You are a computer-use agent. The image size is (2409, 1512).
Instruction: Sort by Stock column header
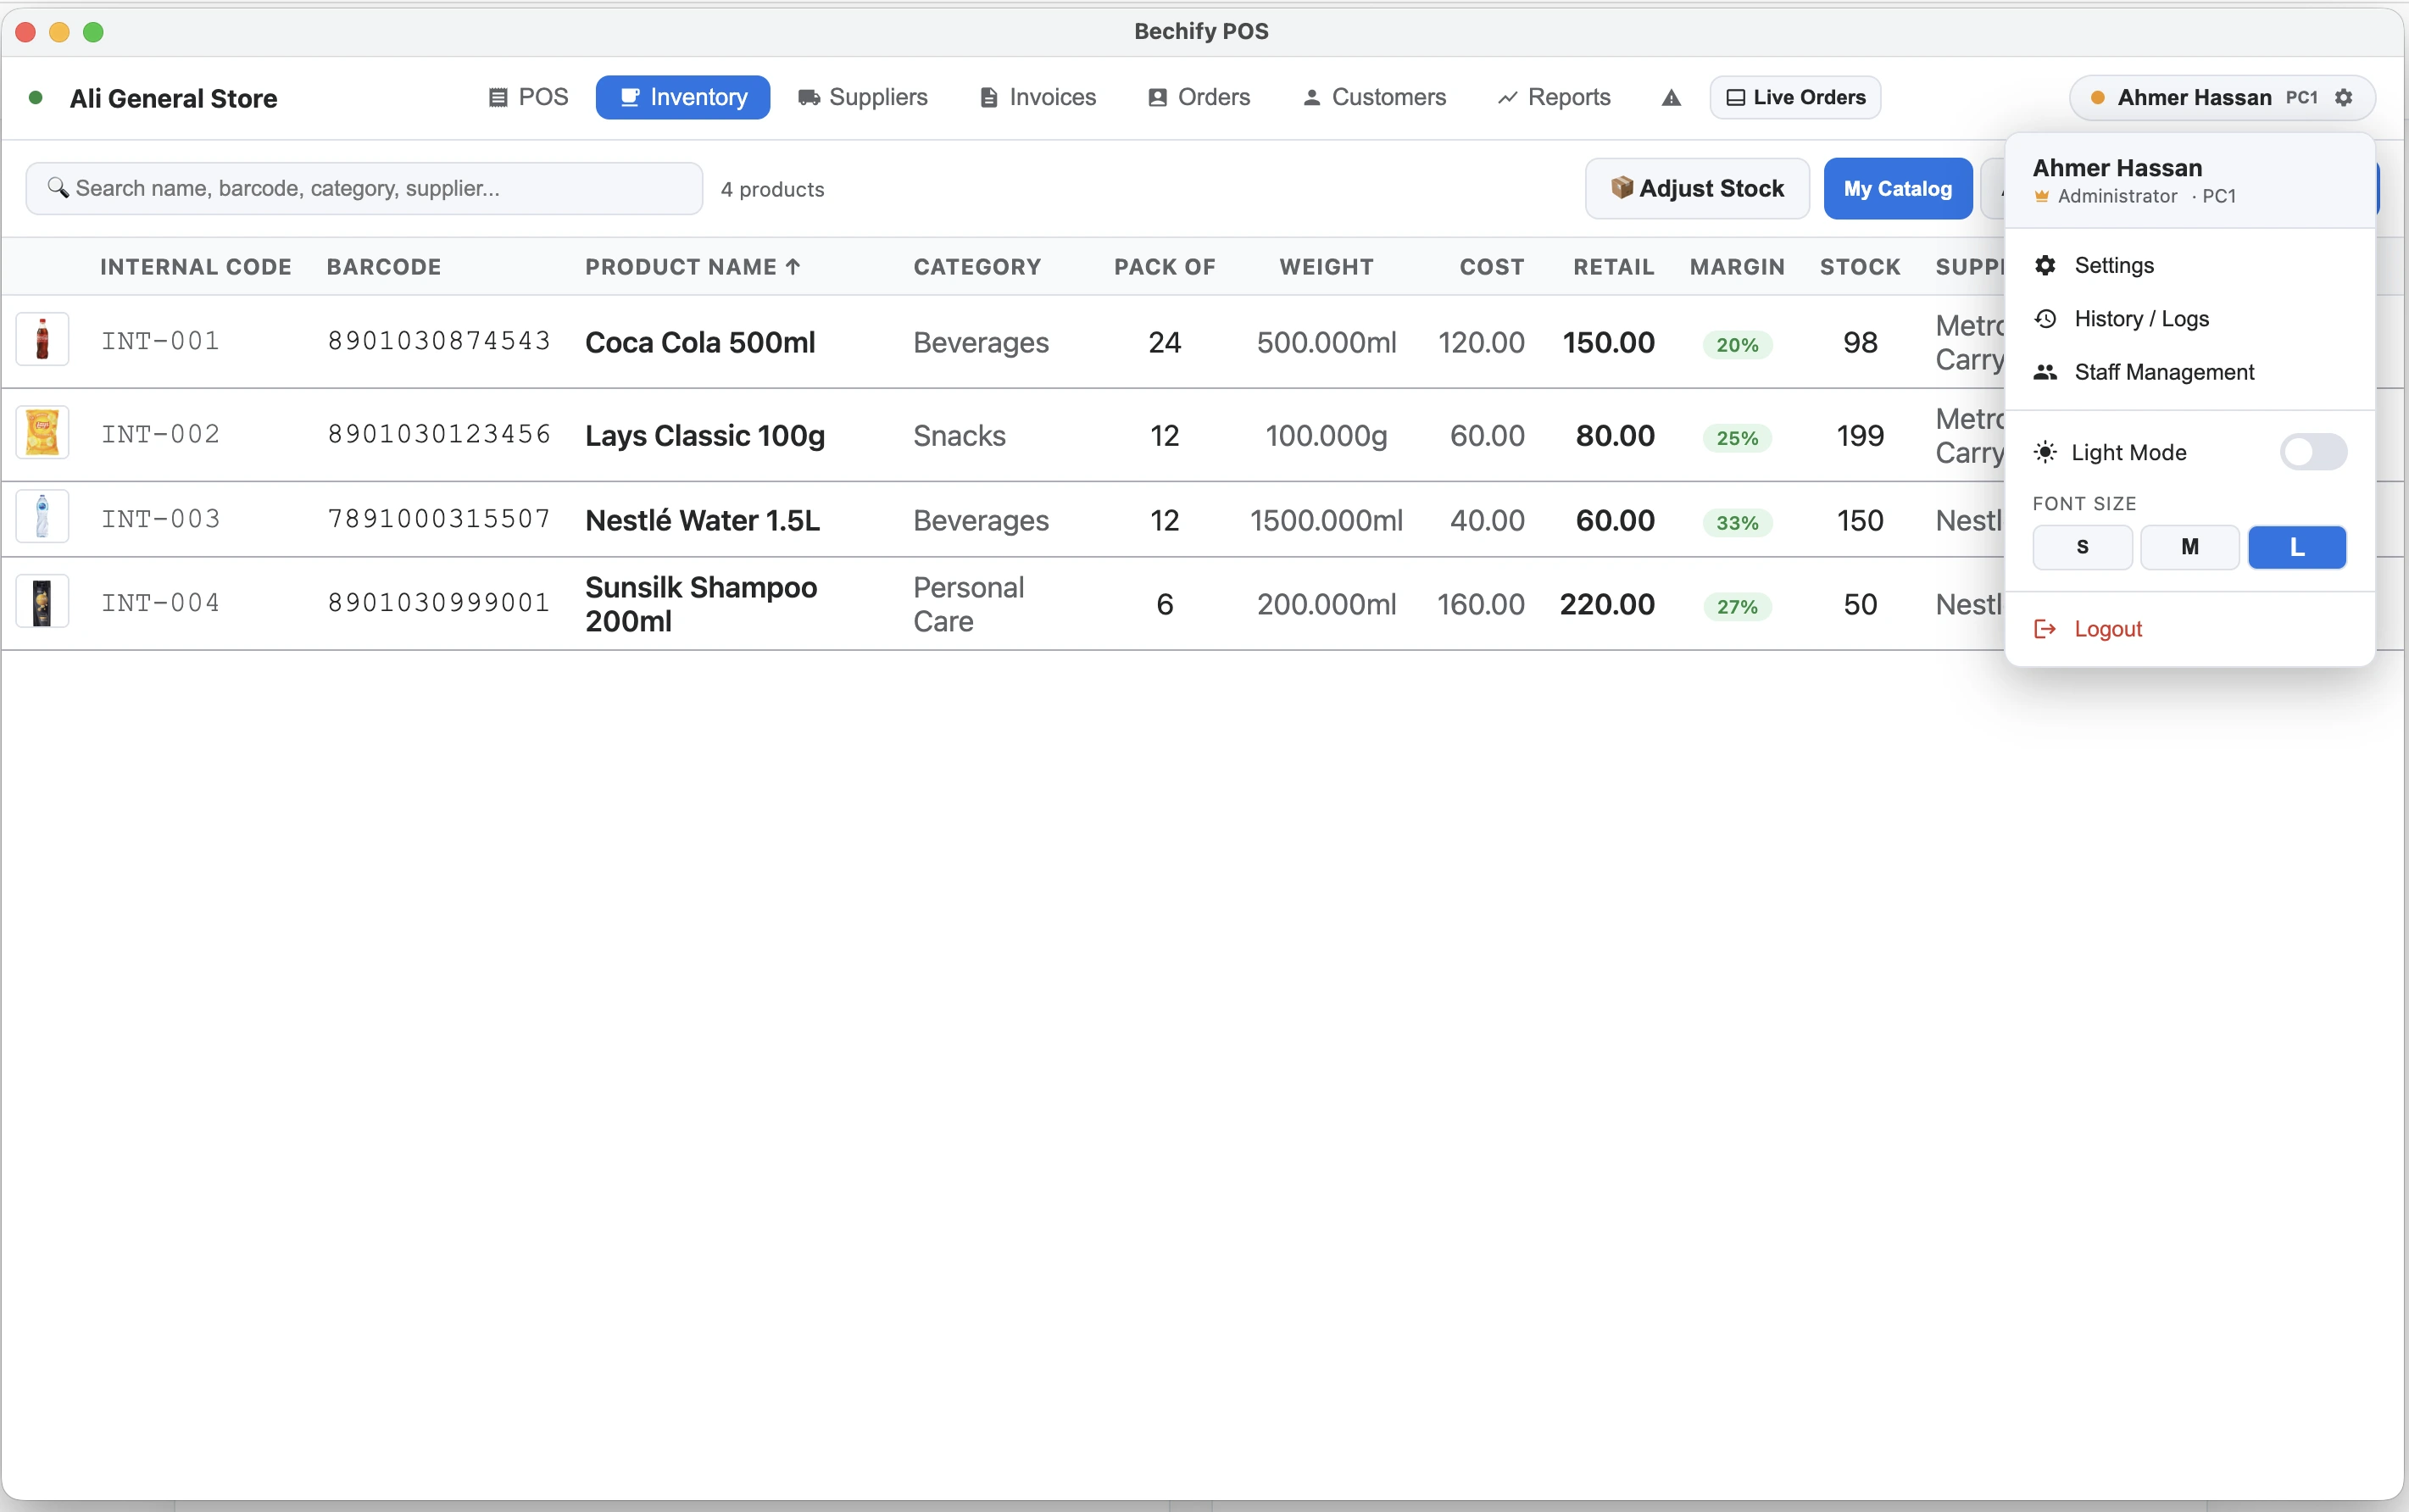[x=1860, y=267]
